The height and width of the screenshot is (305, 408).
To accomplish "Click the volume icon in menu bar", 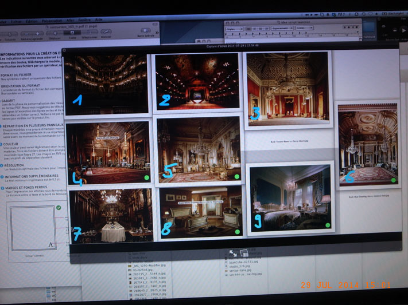I will tap(377, 14).
